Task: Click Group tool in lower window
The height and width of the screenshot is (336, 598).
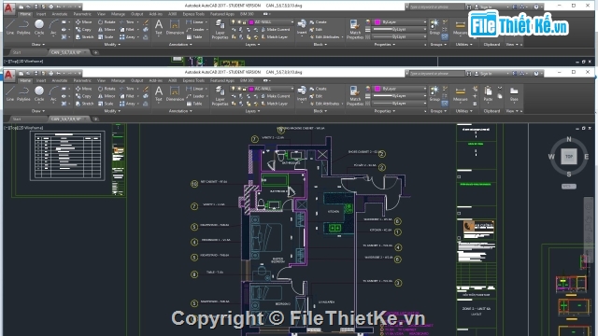Action: click(x=434, y=93)
